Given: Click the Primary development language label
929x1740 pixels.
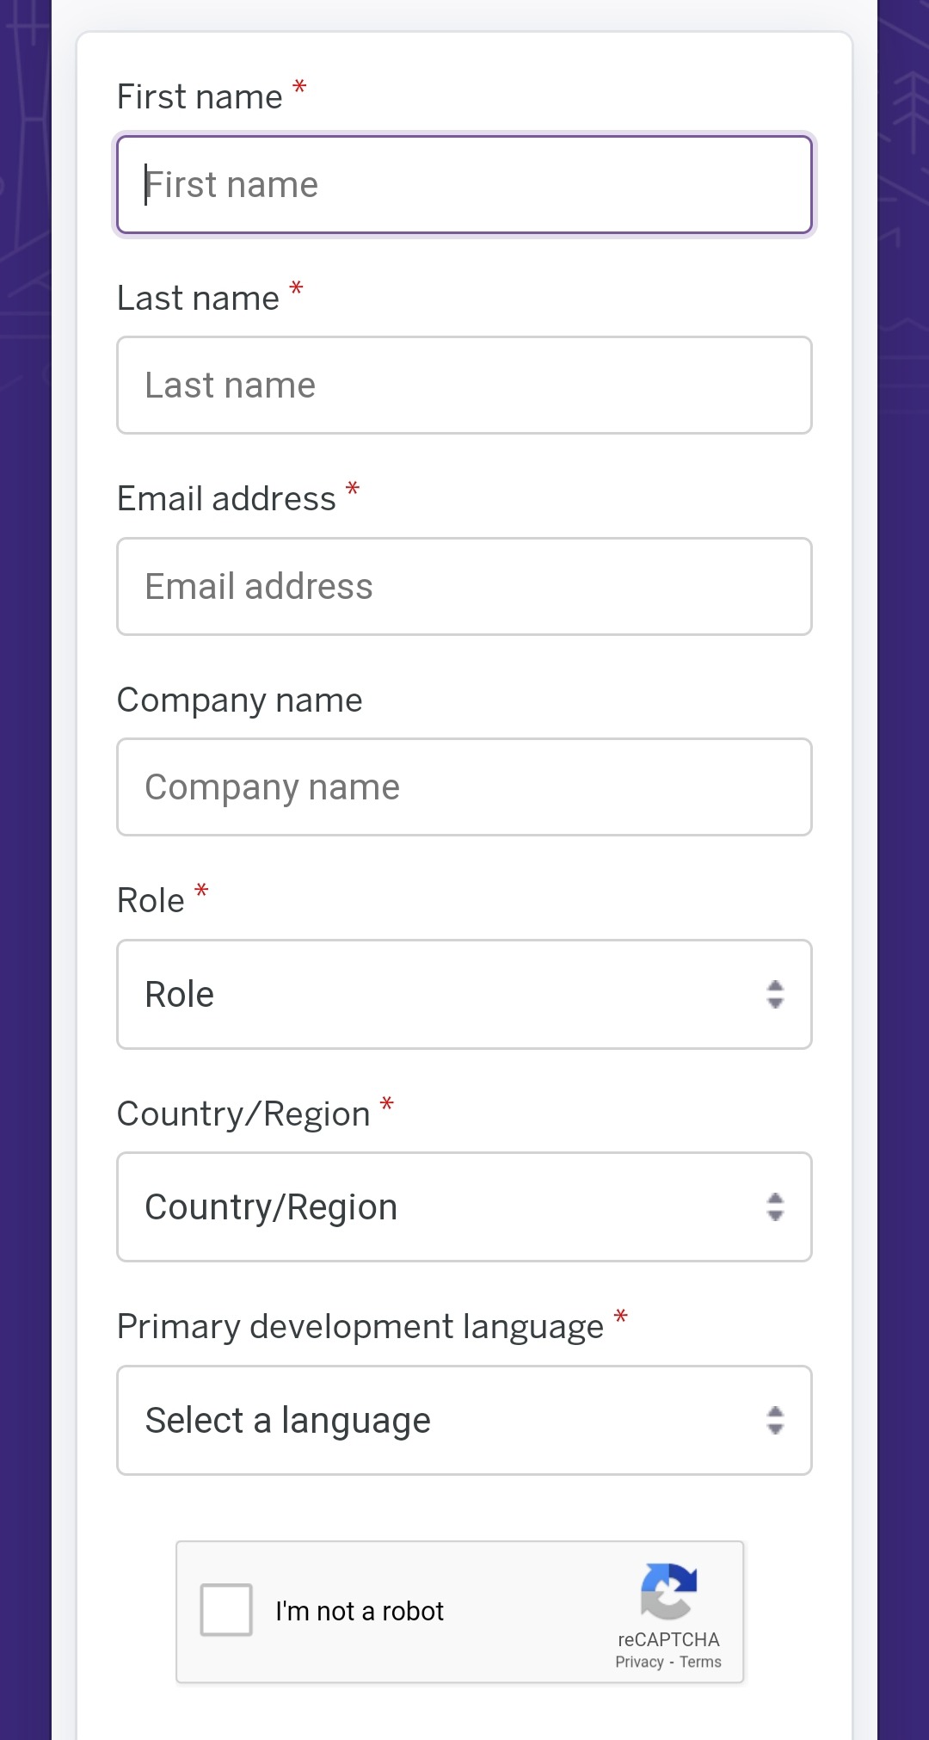Looking at the screenshot, I should pyautogui.click(x=360, y=1327).
